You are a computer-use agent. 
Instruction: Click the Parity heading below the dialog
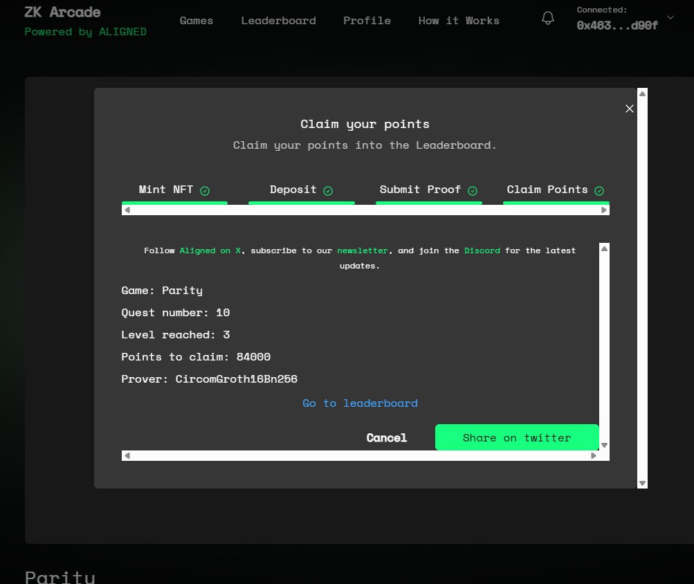[x=60, y=577]
